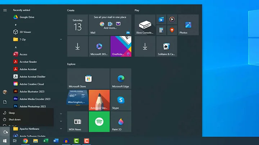
Task: Expand the Start menu hamburger navigation
Action: tap(5, 10)
